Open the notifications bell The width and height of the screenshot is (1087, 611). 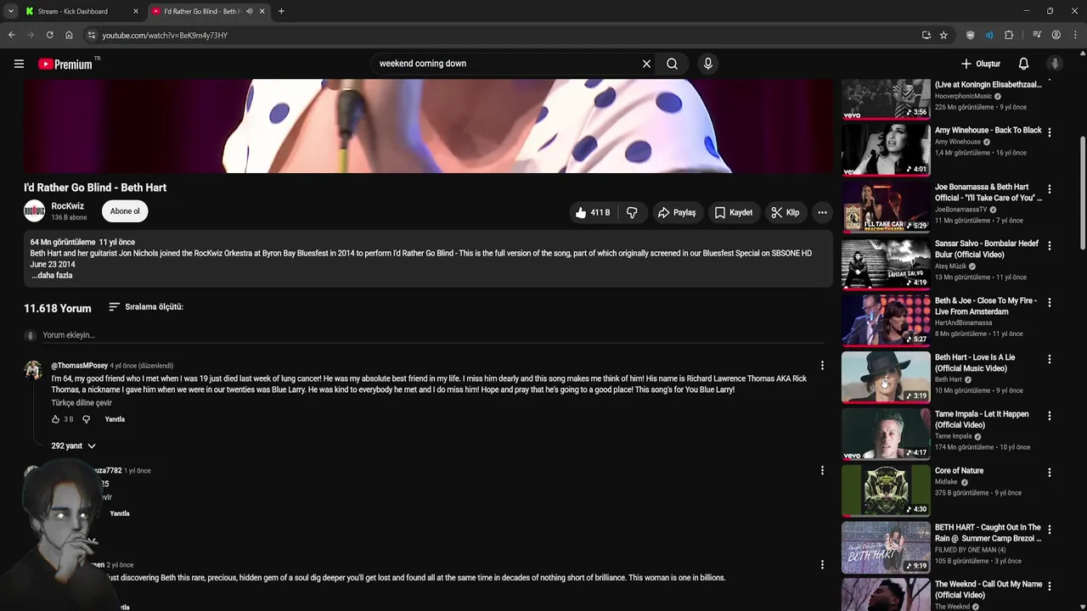pyautogui.click(x=1023, y=64)
